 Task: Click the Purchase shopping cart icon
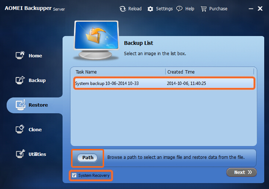coord(204,9)
